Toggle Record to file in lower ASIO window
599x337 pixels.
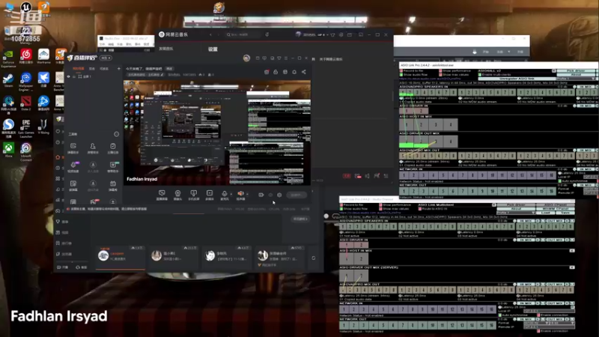pos(341,204)
